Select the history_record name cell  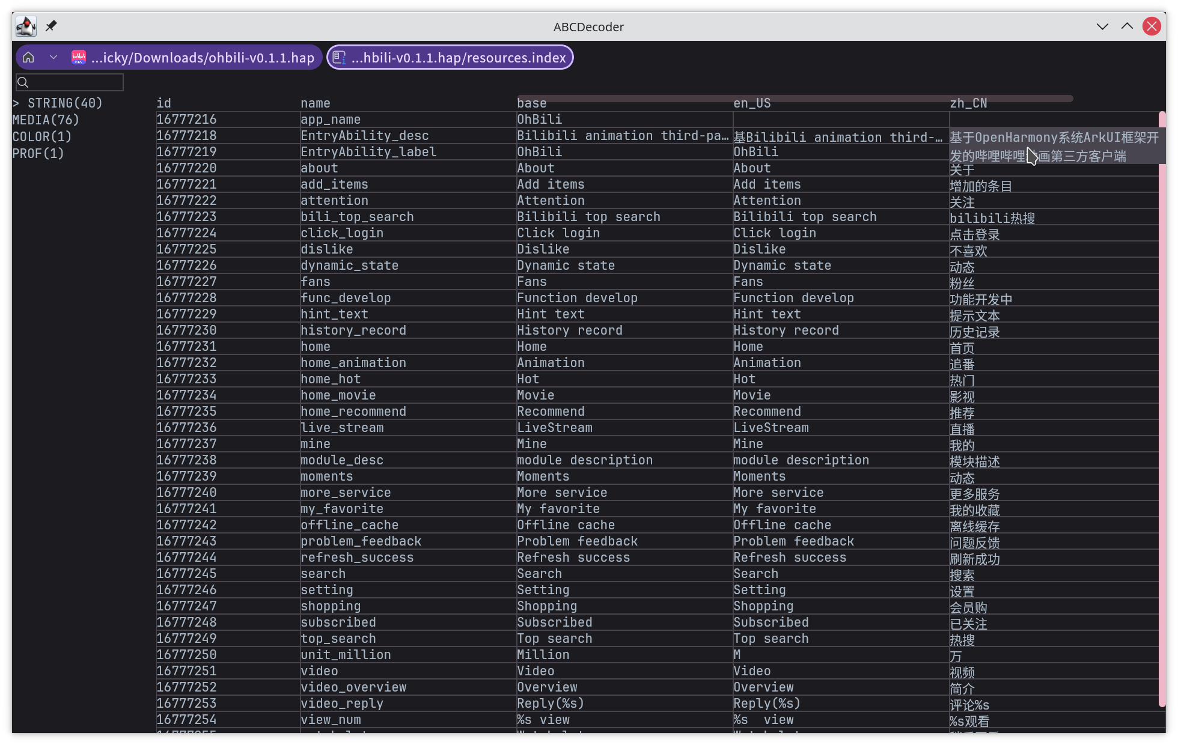click(x=409, y=330)
